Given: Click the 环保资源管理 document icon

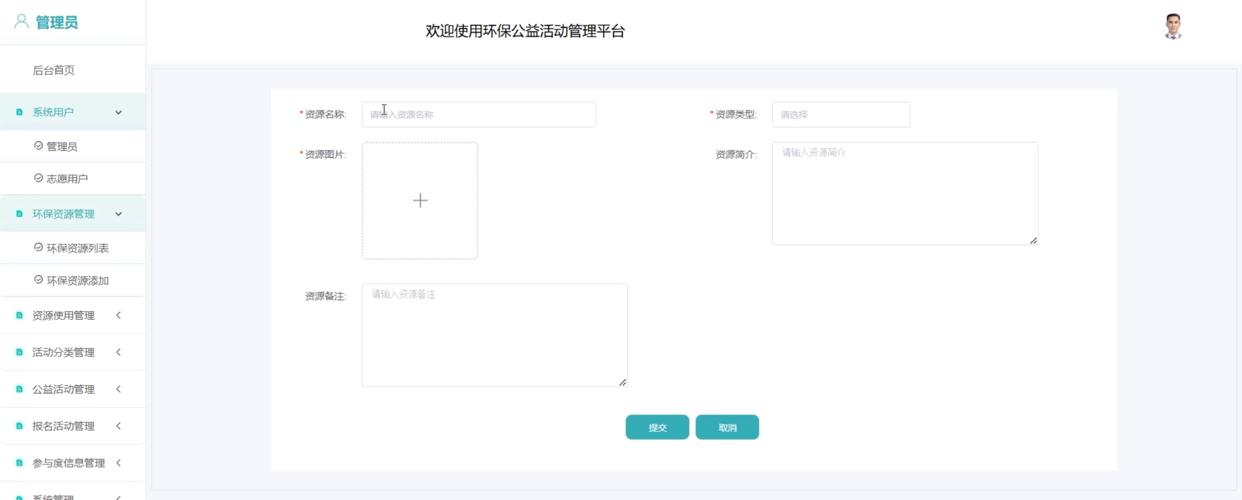Looking at the screenshot, I should 19,214.
